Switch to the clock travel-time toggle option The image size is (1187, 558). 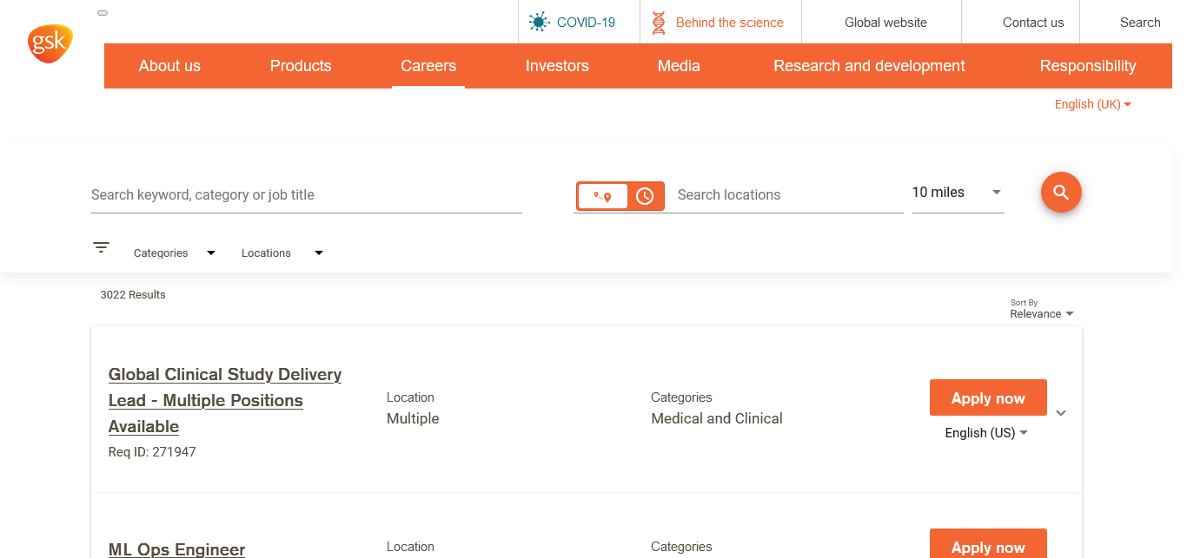[645, 196]
